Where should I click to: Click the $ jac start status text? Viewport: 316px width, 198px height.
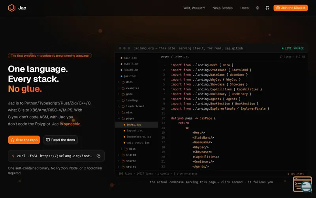[295, 173]
